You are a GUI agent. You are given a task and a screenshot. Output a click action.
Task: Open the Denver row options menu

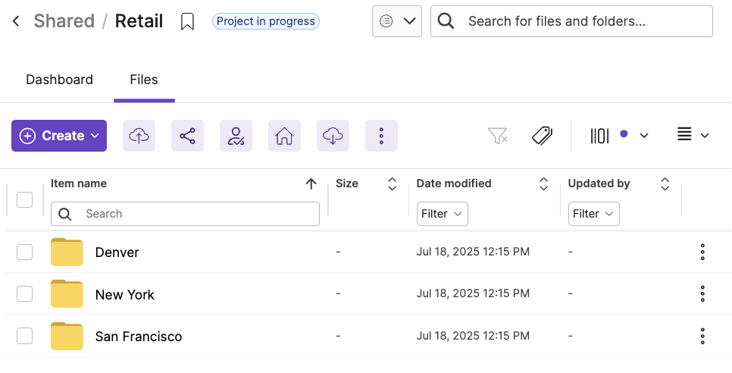pos(702,252)
